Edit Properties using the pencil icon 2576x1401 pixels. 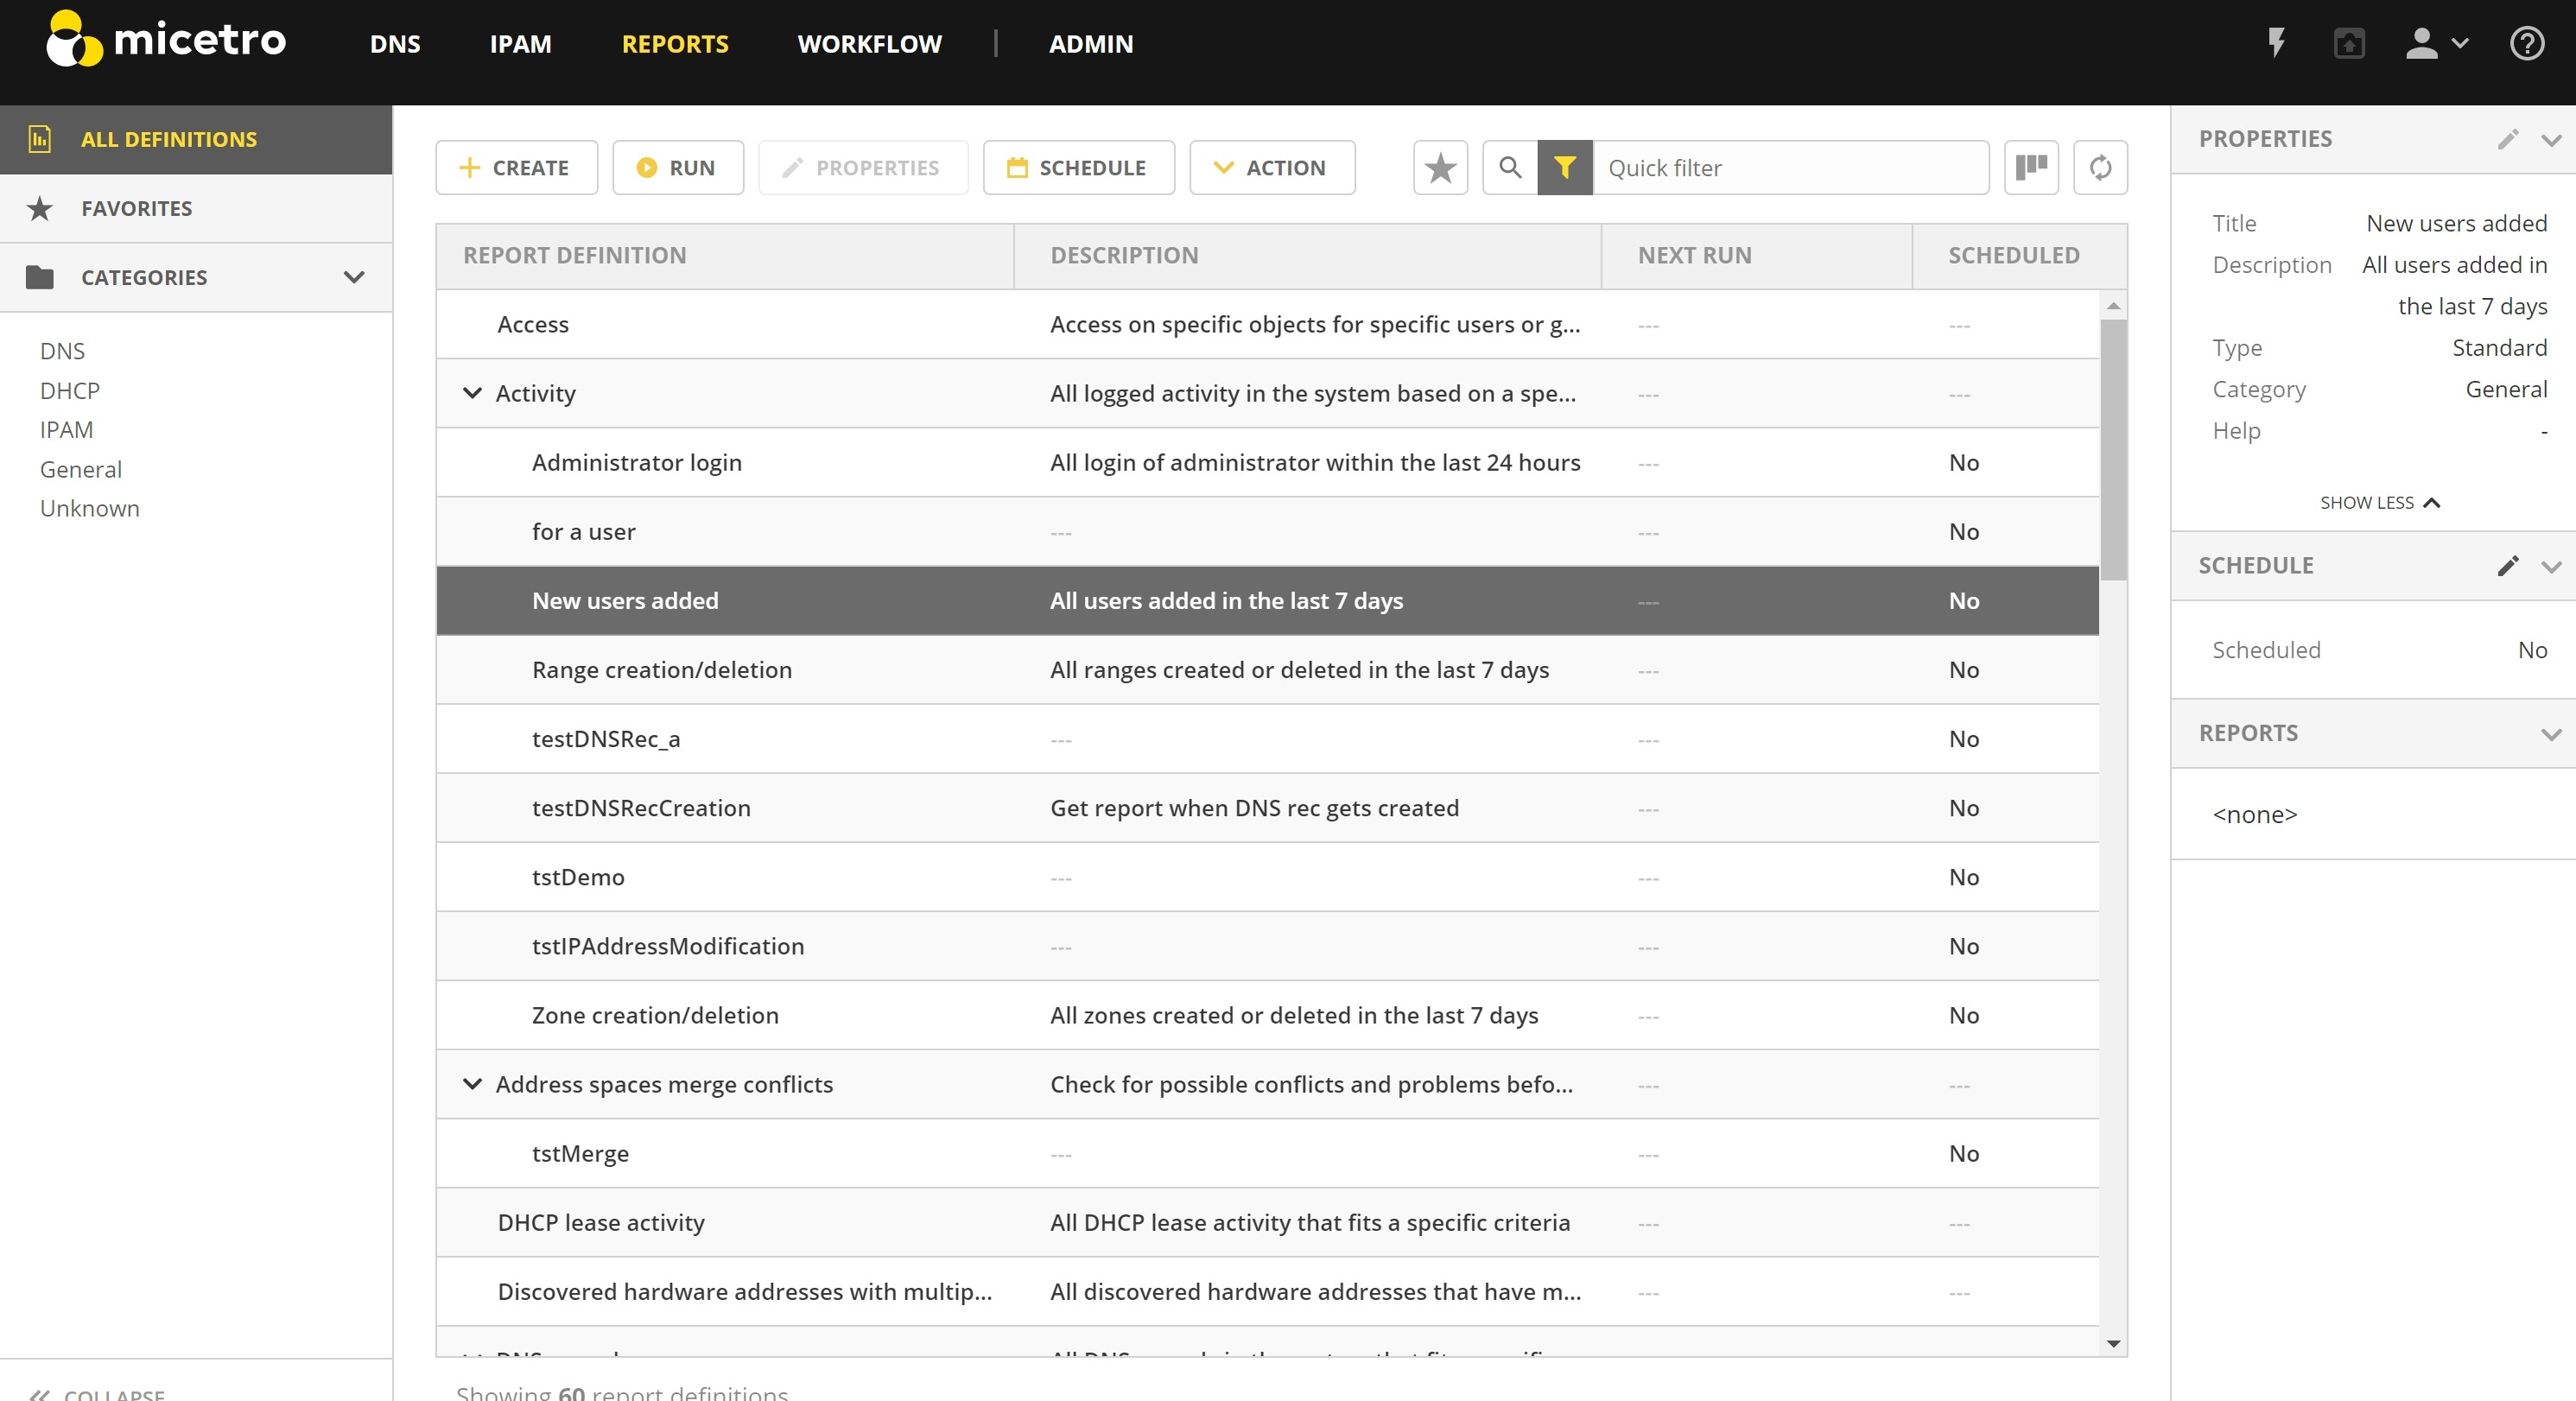[2507, 139]
